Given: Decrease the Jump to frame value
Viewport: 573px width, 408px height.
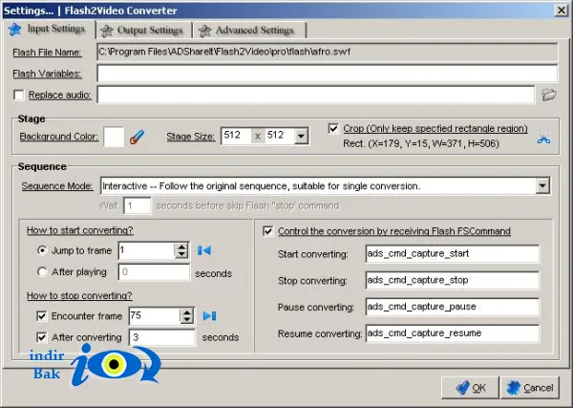Looking at the screenshot, I should point(181,255).
